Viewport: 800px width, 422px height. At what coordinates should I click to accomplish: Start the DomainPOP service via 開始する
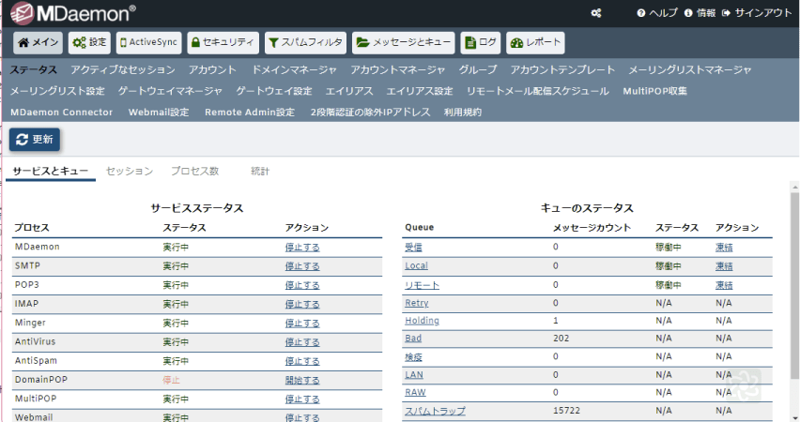click(302, 381)
